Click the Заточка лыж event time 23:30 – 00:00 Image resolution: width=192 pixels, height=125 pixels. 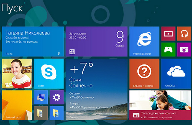click(78, 37)
